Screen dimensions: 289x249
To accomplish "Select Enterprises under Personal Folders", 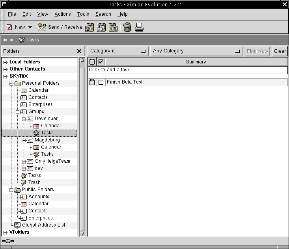I will click(x=41, y=104).
